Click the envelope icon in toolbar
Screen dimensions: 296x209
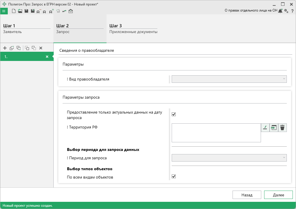[71, 11]
